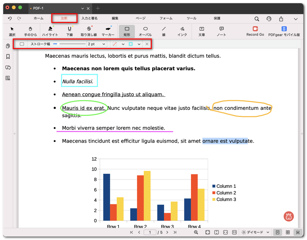Screen dimensions: 307x240
Task: Switch to two-page view layout
Action: coord(288,232)
